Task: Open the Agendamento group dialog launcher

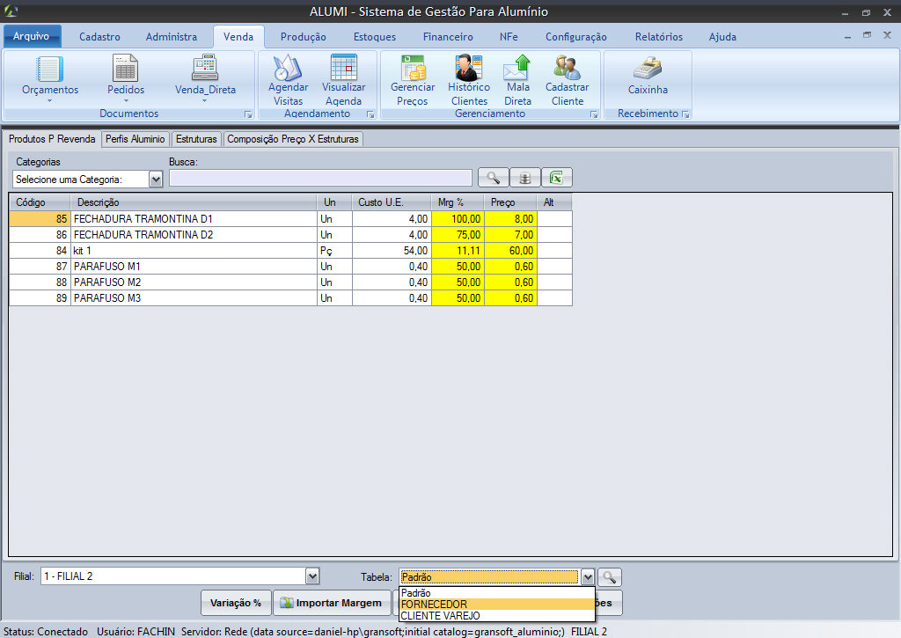Action: [370, 114]
